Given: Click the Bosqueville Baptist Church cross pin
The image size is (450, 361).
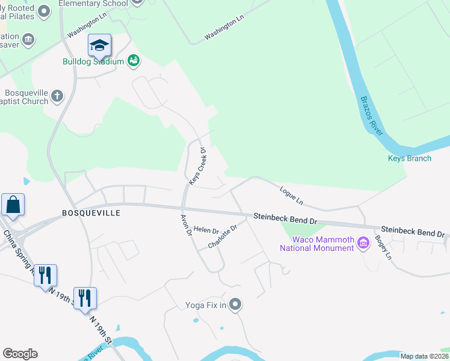Looking at the screenshot, I should point(57,96).
